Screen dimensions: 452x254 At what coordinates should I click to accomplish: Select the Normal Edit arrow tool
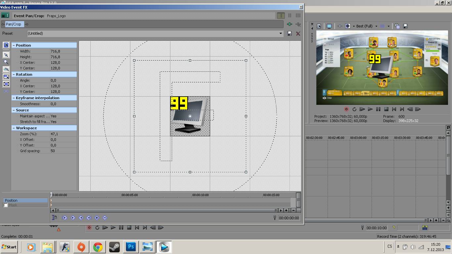point(6,55)
